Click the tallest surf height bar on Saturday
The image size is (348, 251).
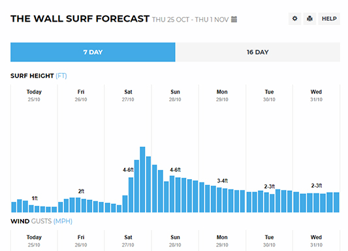coord(142,180)
